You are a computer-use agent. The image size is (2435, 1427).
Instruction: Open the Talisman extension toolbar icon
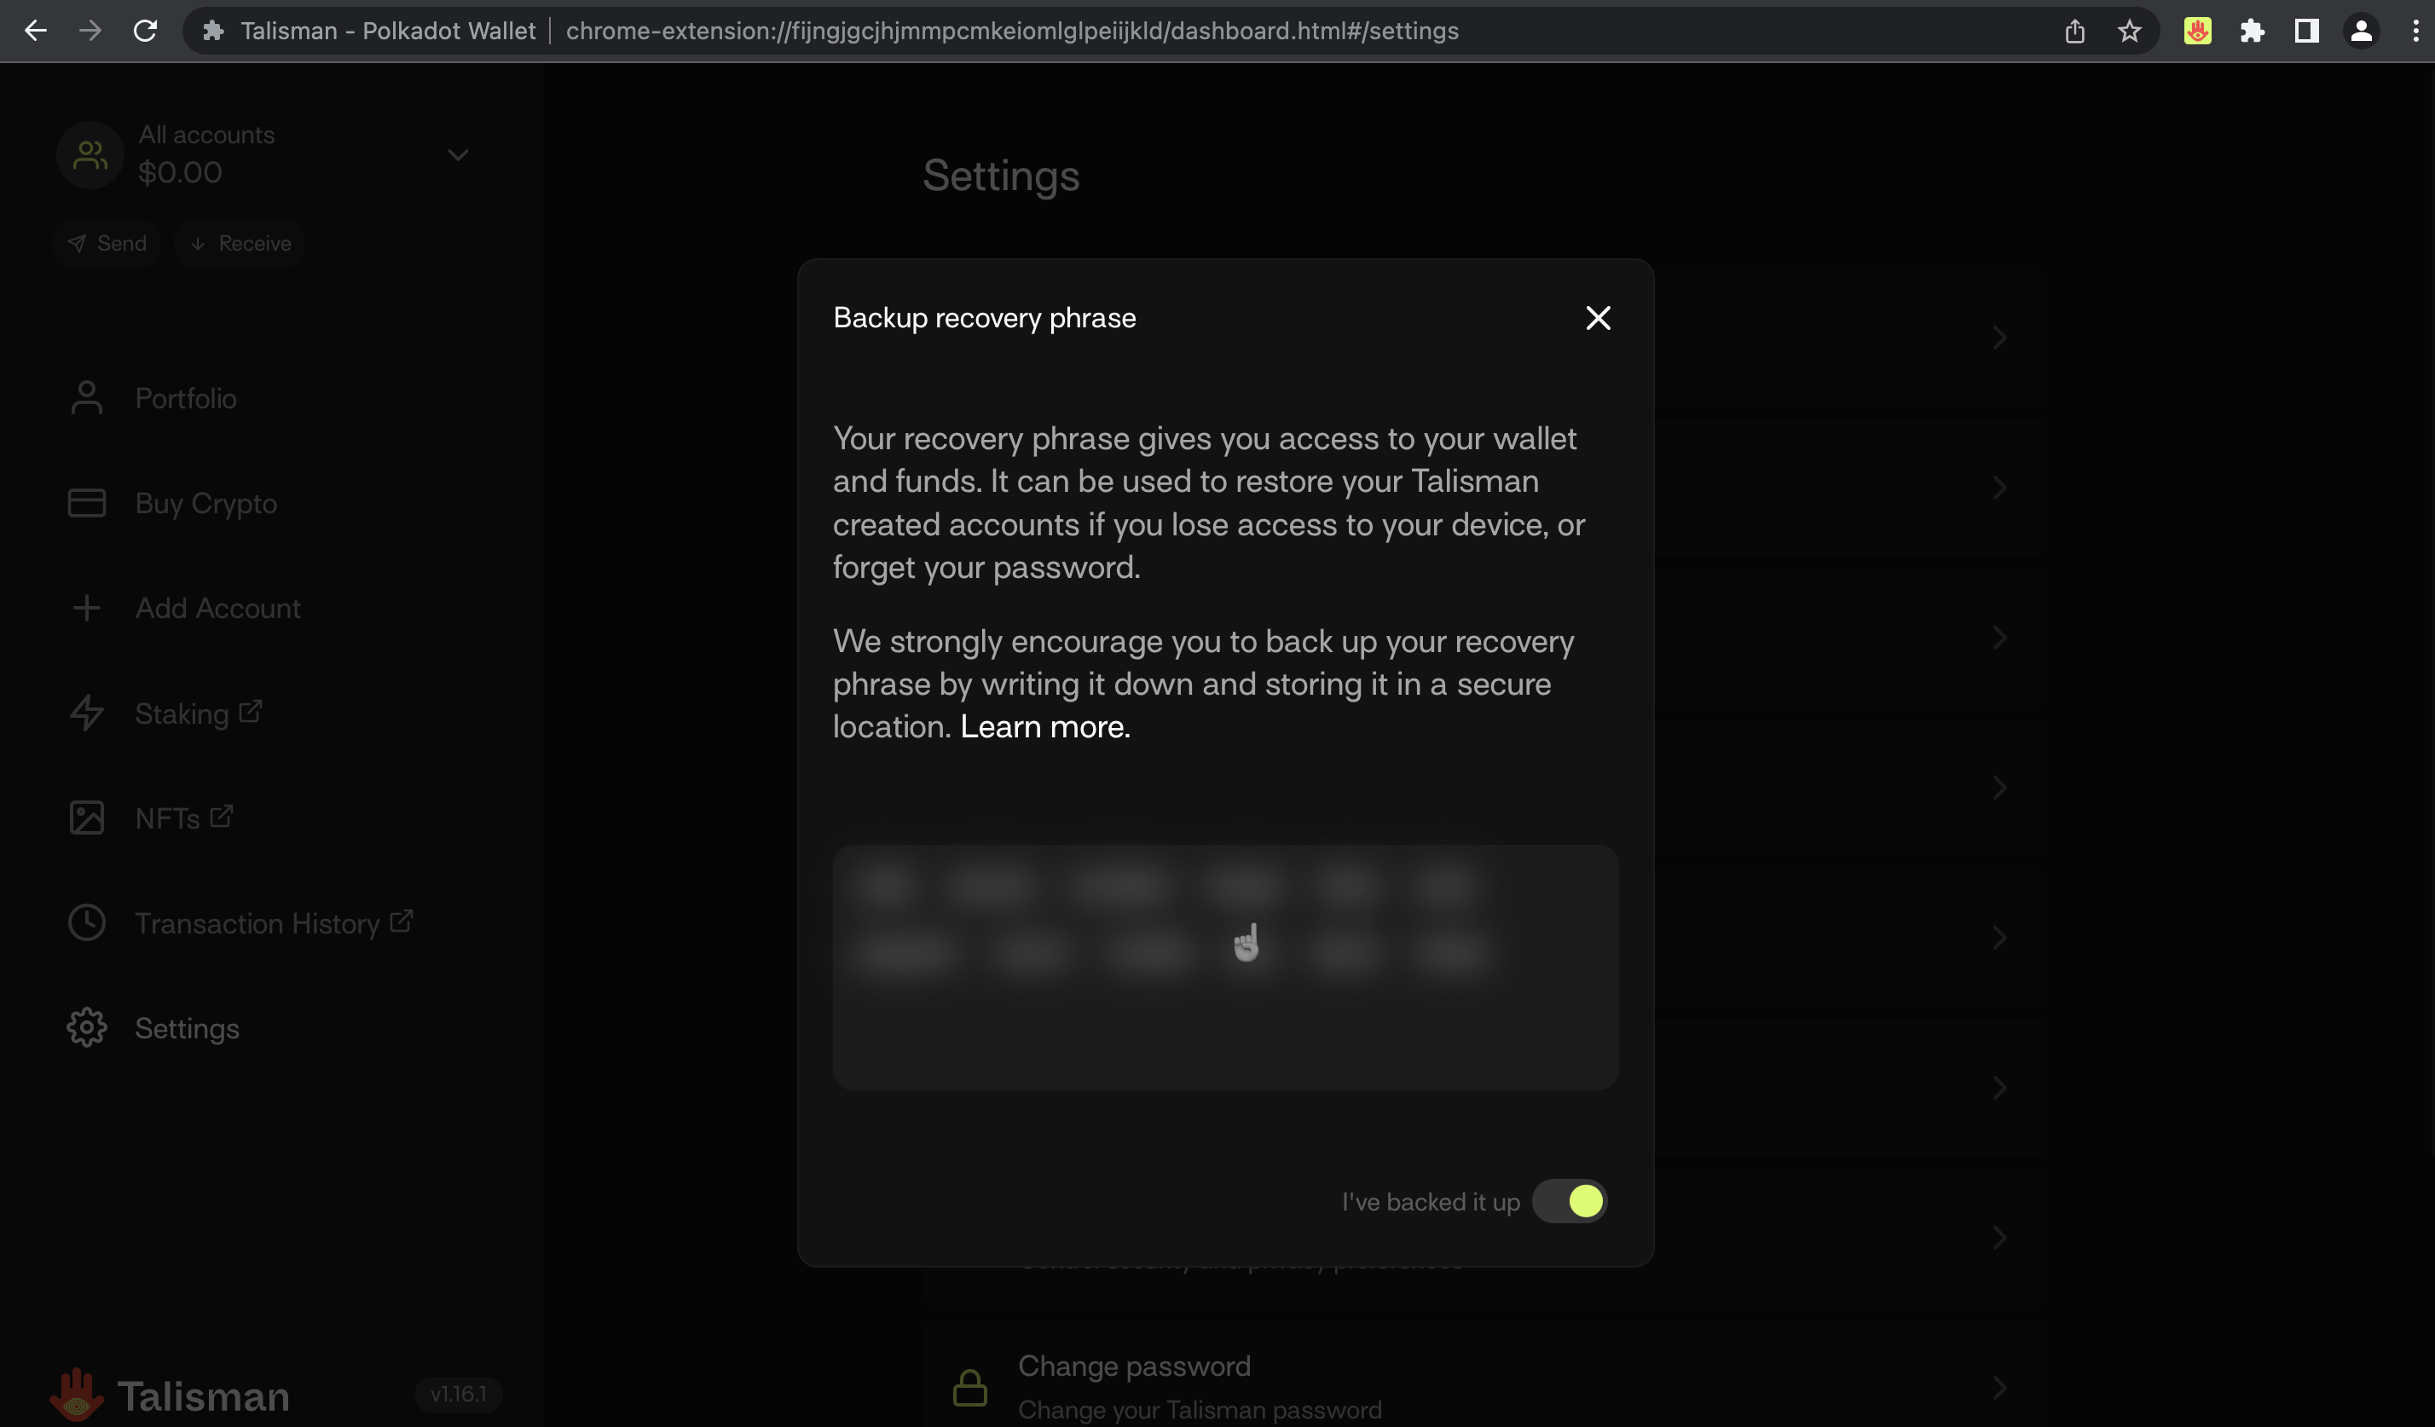tap(2197, 31)
